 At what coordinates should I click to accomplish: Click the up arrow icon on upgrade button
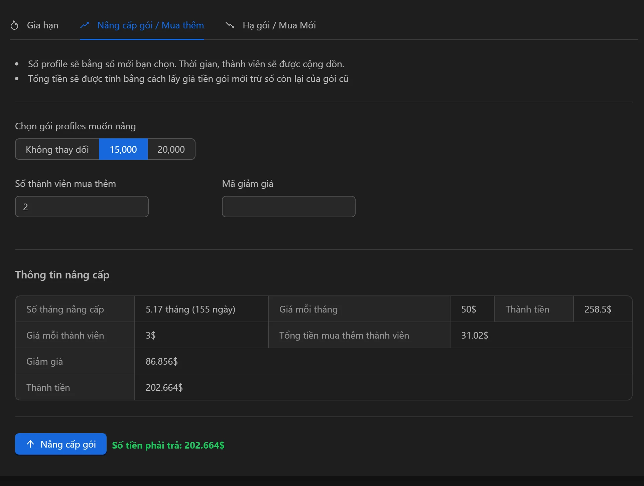30,444
